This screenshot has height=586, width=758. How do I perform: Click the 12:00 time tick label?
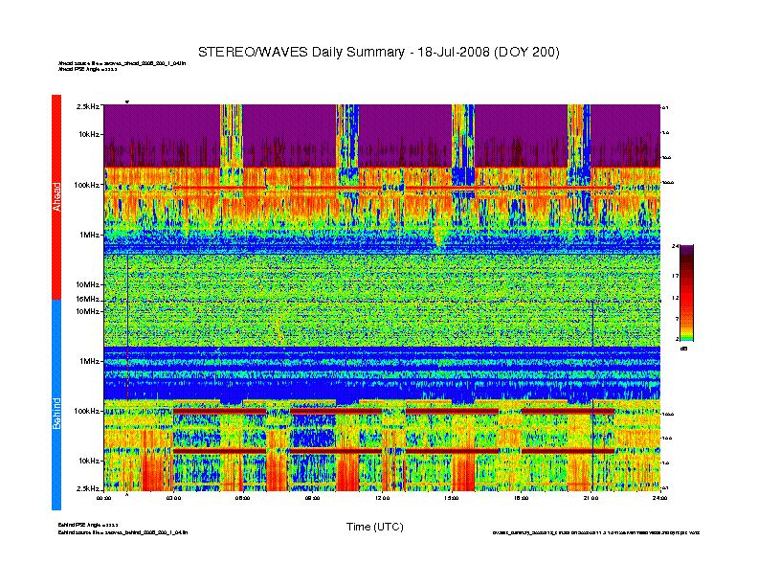[x=382, y=498]
